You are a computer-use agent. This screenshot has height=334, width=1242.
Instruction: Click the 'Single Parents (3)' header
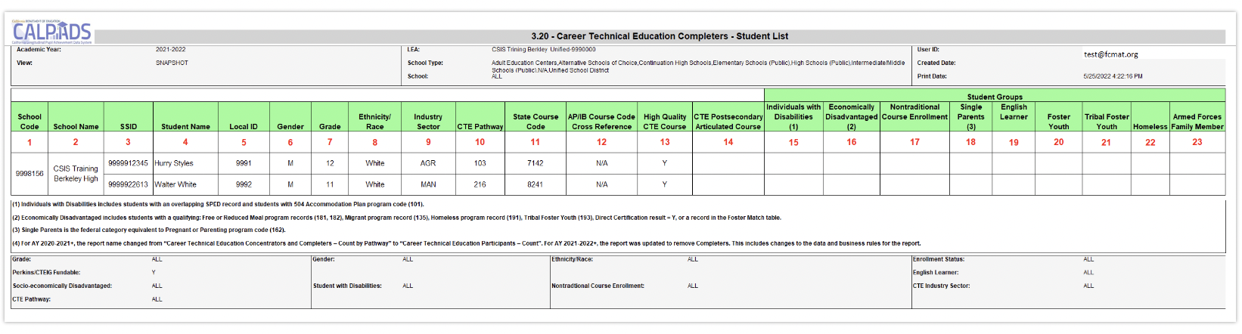coord(971,117)
